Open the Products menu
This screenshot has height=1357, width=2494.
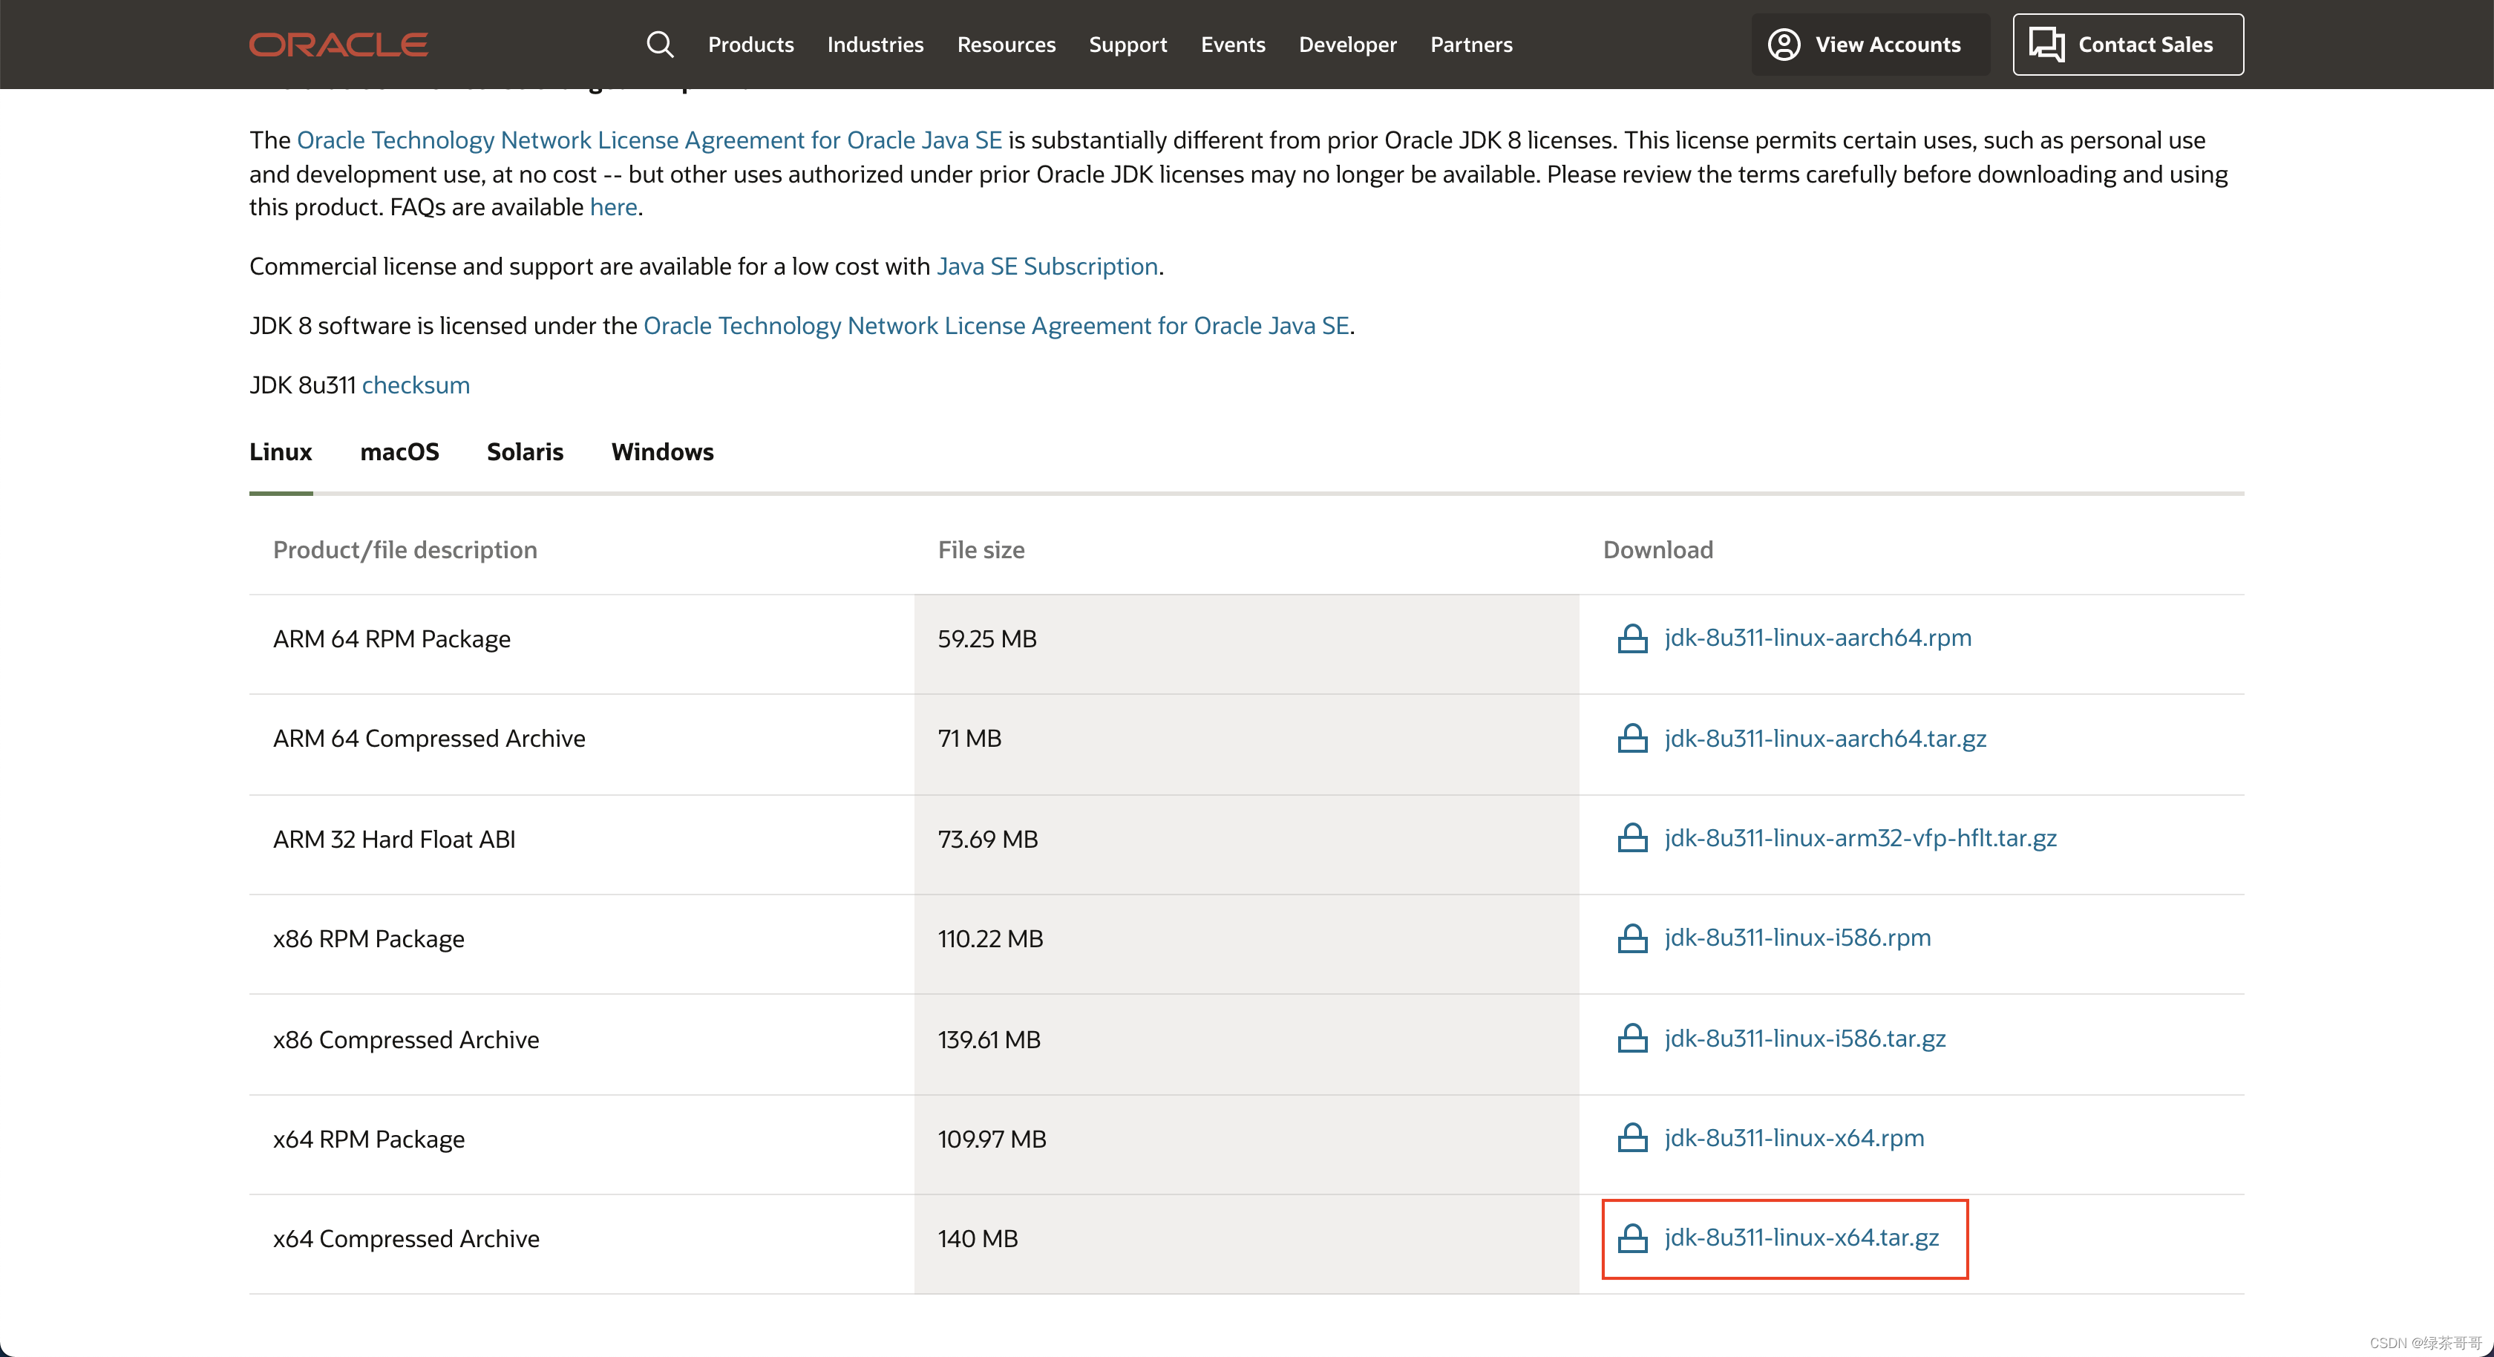coord(750,45)
